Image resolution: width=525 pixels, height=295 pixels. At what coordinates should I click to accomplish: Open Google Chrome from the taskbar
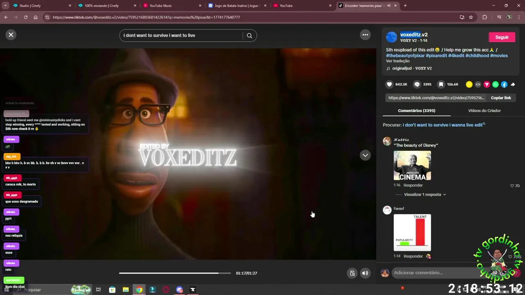139,290
